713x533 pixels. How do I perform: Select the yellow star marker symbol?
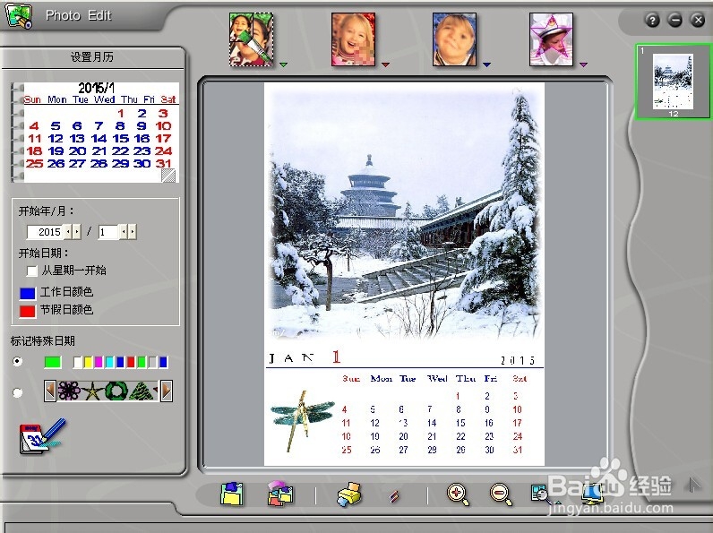[92, 391]
